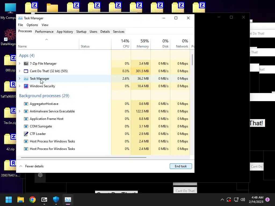This screenshot has width=275, height=206.
Task: Click the Task Manager taskbar icon
Action: pyautogui.click(x=68, y=200)
